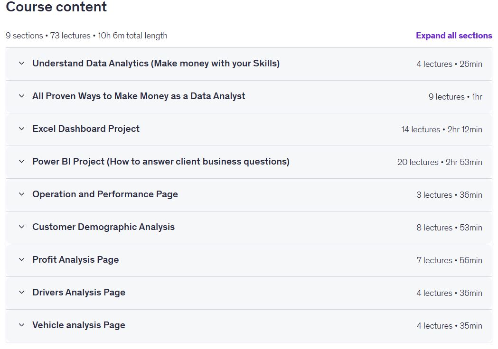Open the Vehicle analysis Page title
Image resolution: width=498 pixels, height=349 pixels.
[x=79, y=325]
